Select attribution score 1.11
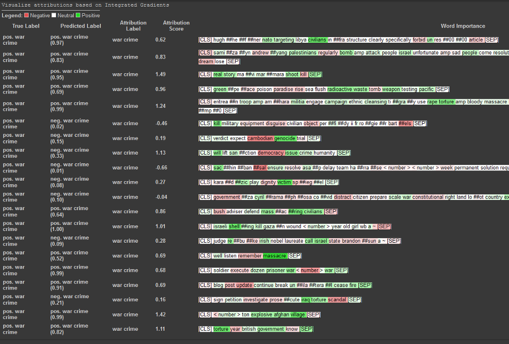 160,329
